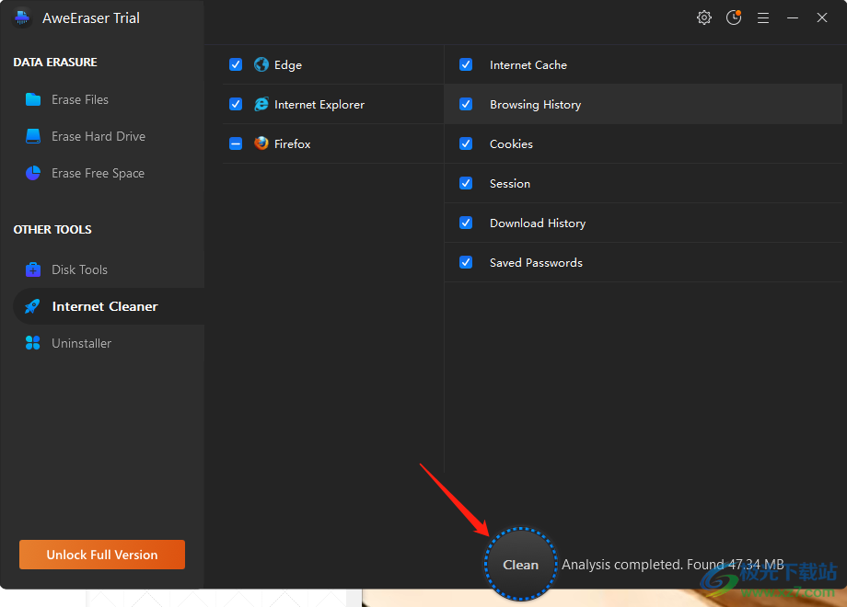Open the hamburger menu icon
847x607 pixels.
click(762, 18)
